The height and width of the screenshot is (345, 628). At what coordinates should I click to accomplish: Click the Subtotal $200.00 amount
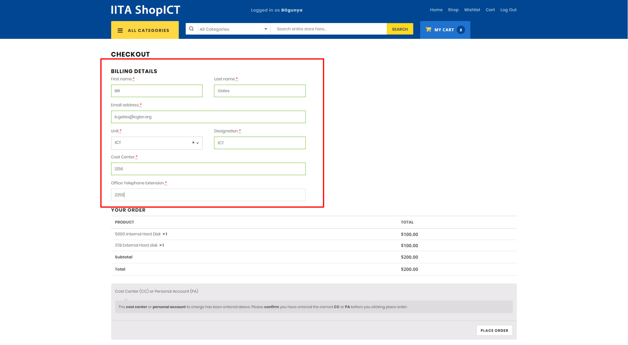(409, 257)
